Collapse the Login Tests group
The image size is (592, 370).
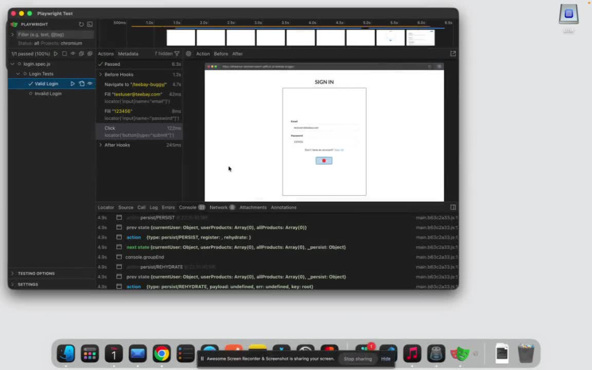point(18,73)
